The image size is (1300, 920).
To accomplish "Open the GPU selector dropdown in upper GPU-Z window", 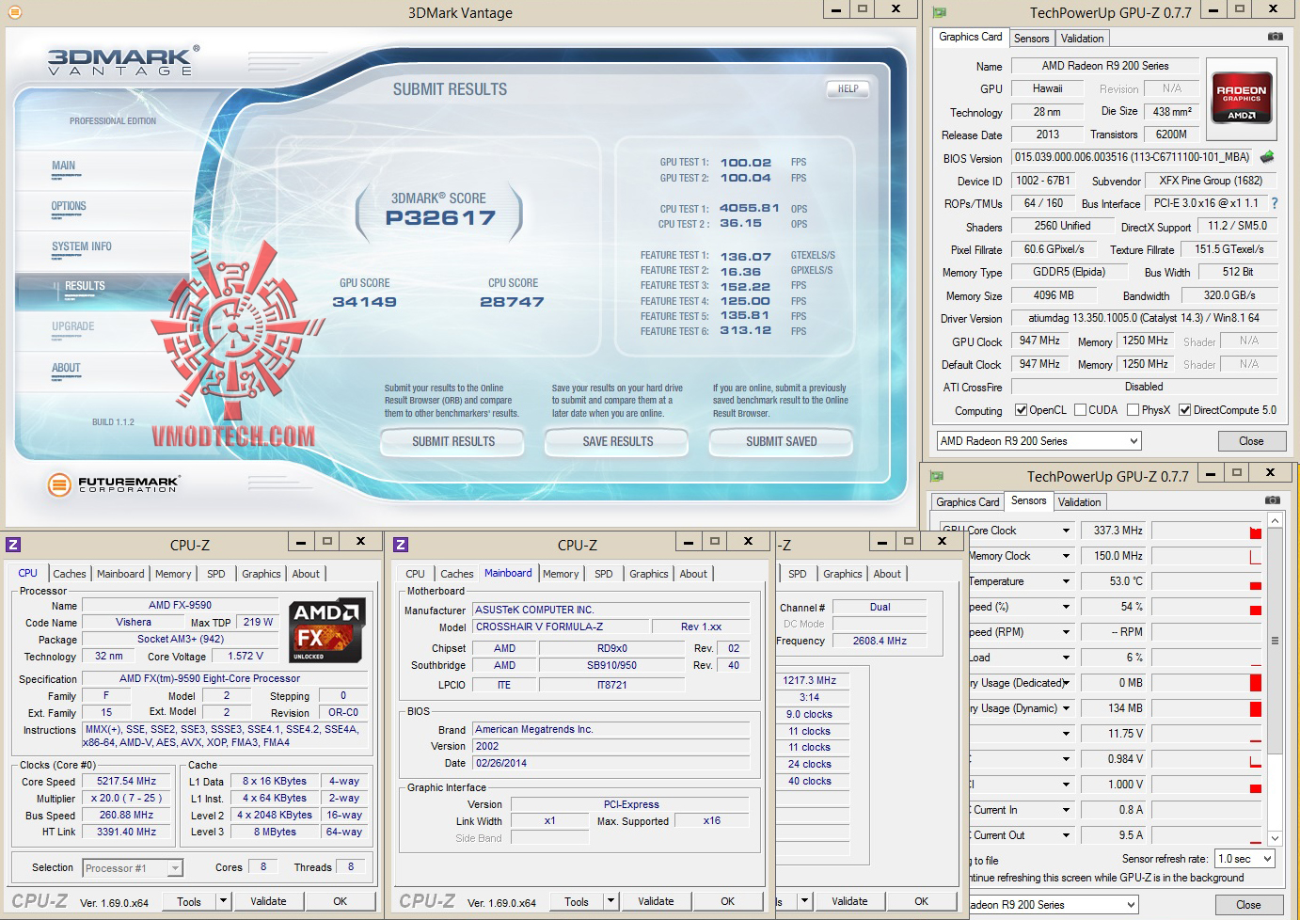I will pyautogui.click(x=1038, y=440).
